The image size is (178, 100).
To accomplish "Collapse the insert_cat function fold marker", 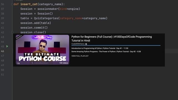I will point(12,4).
